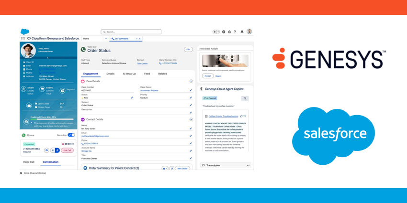This screenshot has height=203, width=407.
Task: Click the Predicted Churn Risk progress bar
Action: [52, 119]
